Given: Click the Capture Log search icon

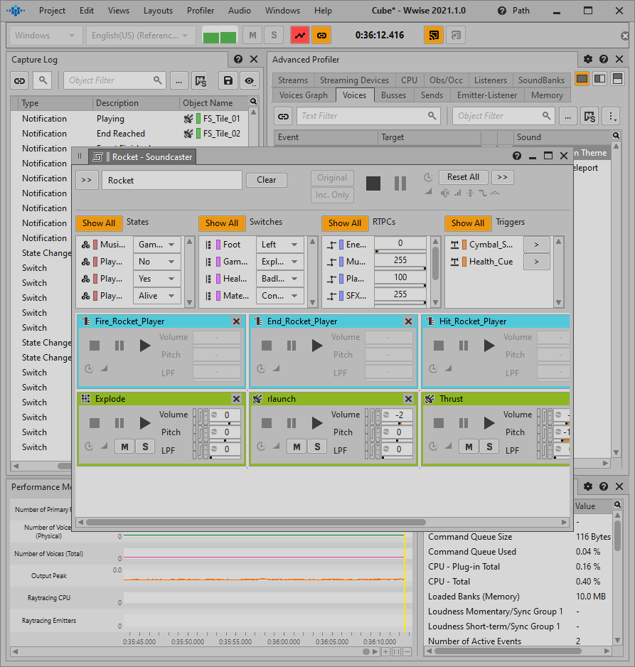Looking at the screenshot, I should 44,80.
